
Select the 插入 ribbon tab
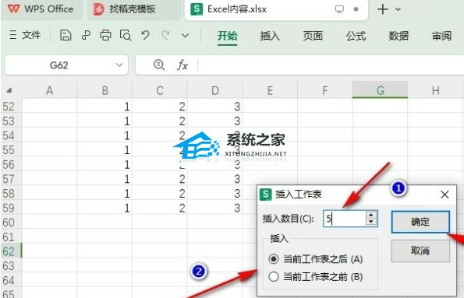(270, 36)
